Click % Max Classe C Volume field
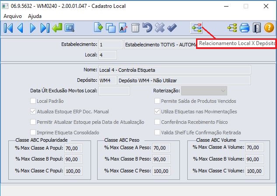Screen dimensions: 277x196 pos(255,171)
